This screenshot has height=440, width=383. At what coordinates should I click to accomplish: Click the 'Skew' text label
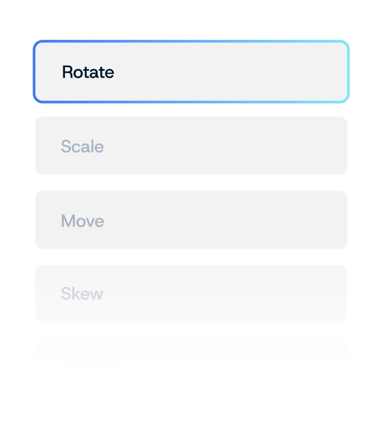pyautogui.click(x=82, y=294)
